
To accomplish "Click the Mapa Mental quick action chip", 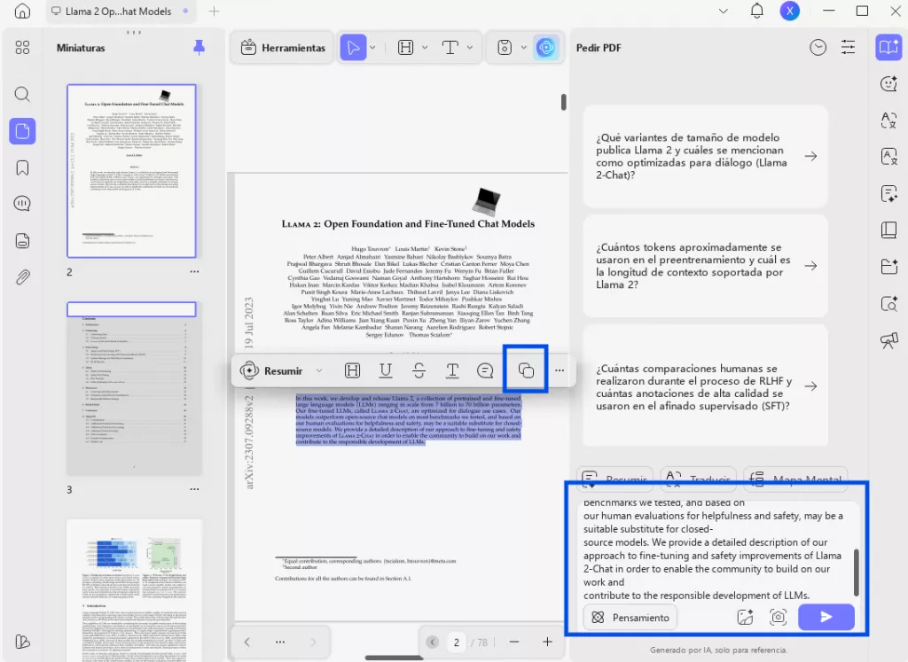I will [x=795, y=479].
